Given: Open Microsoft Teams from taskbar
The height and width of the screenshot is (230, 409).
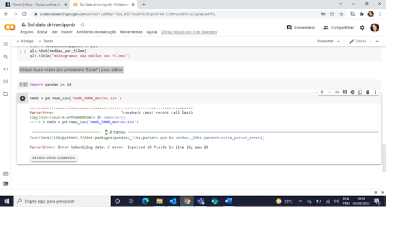Looking at the screenshot, I should tap(201, 201).
